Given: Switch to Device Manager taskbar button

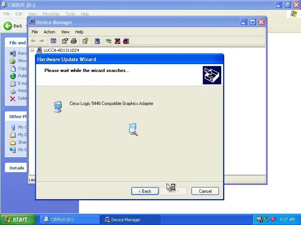Looking at the screenshot, I should pyautogui.click(x=130, y=219).
